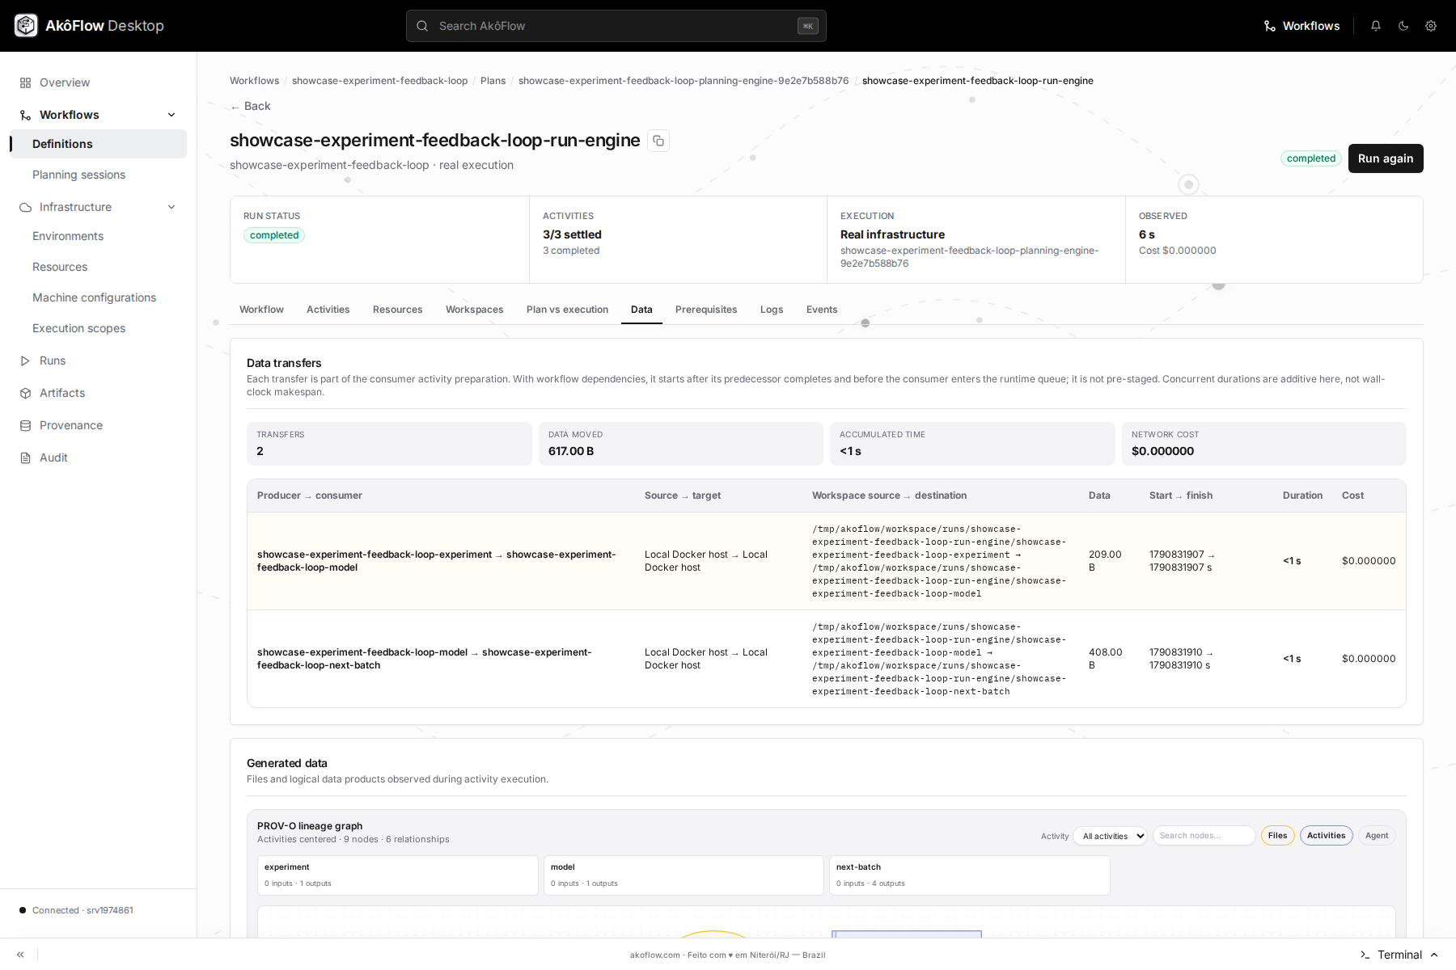Click the AkôFlow Desktop logo icon
1456x970 pixels.
(x=26, y=26)
